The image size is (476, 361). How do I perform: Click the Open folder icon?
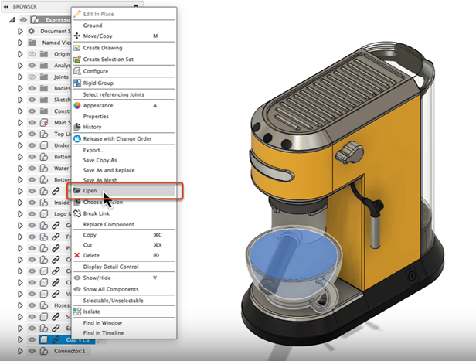tap(77, 191)
